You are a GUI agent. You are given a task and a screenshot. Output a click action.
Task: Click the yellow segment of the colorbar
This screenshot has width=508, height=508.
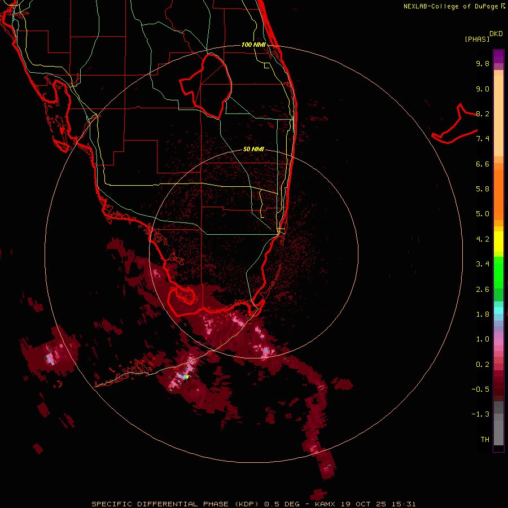pos(498,242)
